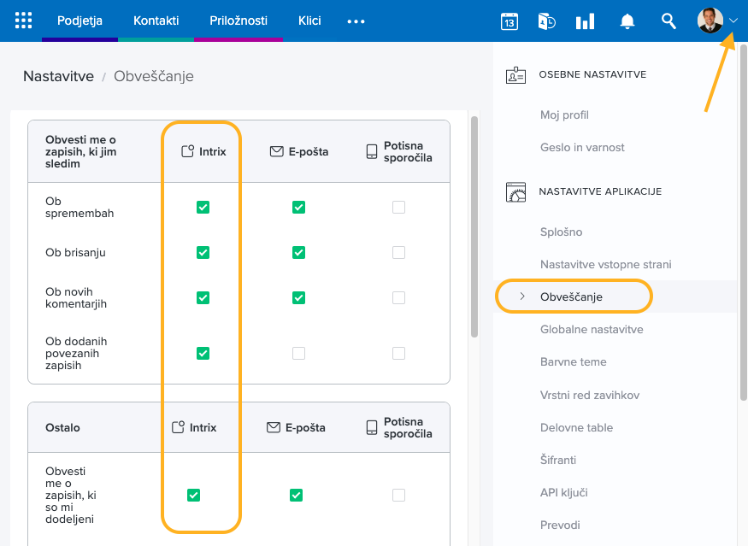Enable Potisna sporočila for Ob brisanju
The image size is (748, 546).
(398, 252)
